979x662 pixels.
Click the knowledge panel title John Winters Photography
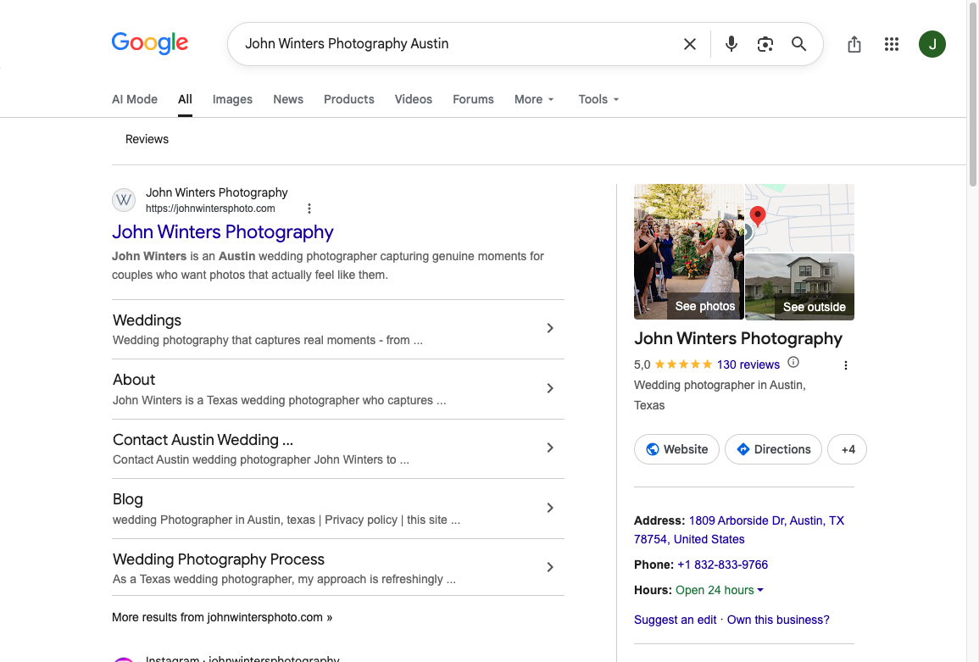[x=738, y=338]
